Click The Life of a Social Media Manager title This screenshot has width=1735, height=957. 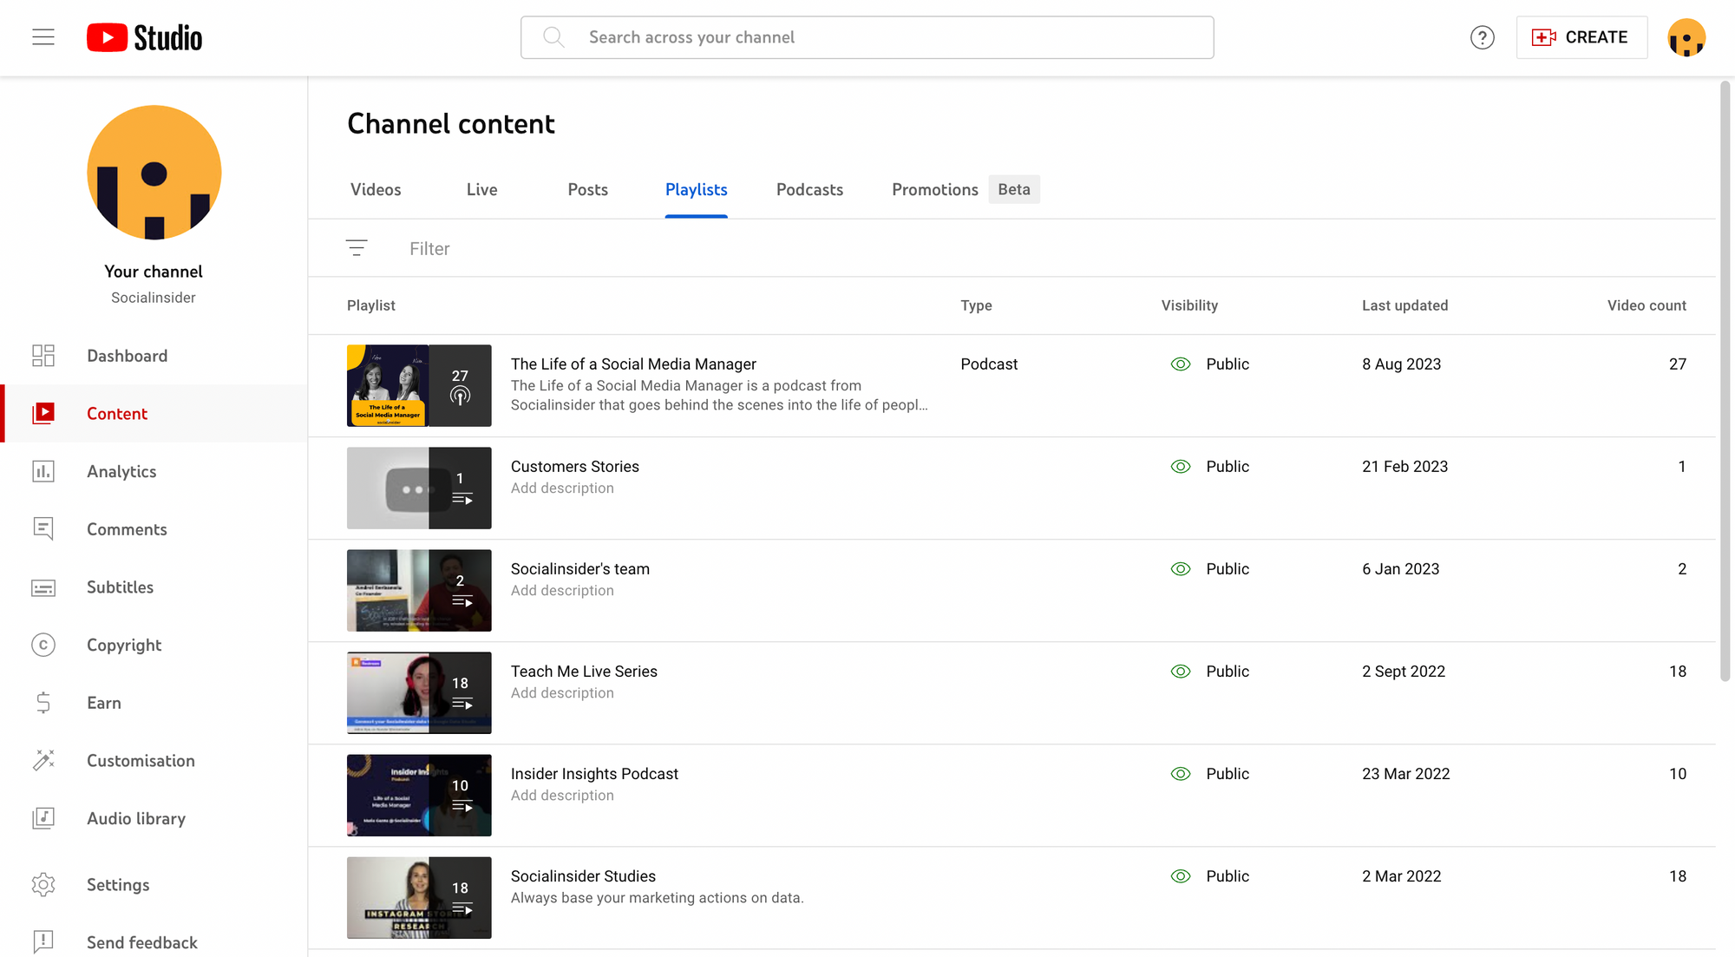point(633,364)
